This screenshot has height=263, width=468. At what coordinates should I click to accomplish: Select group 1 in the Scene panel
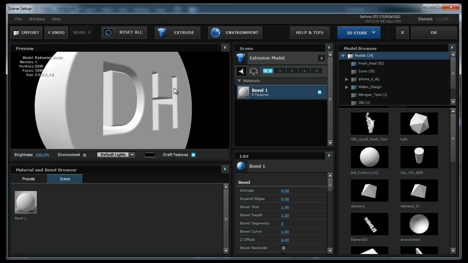coord(268,71)
